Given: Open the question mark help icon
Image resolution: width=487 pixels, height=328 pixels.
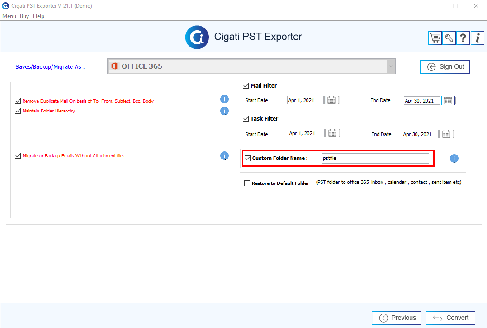Looking at the screenshot, I should click(x=463, y=38).
